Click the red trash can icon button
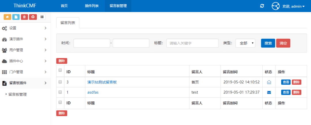311x125 pixels. point(24,17)
